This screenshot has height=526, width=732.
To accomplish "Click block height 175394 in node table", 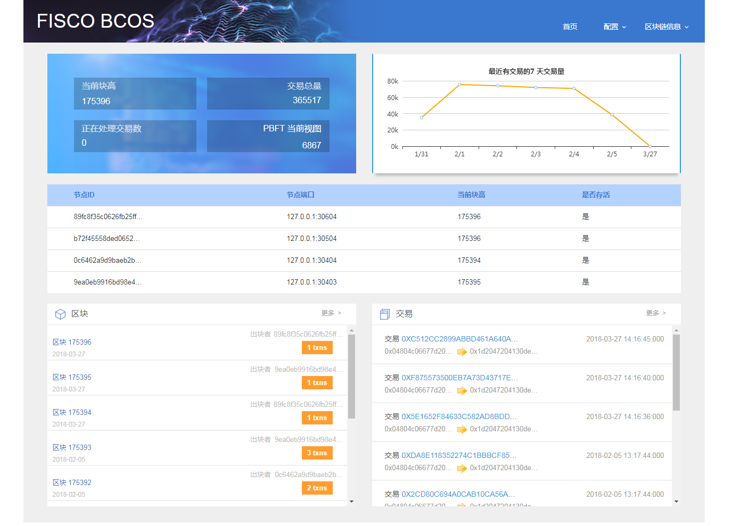I will (469, 261).
